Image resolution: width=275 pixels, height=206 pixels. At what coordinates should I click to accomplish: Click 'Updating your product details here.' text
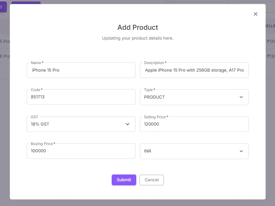tap(138, 38)
